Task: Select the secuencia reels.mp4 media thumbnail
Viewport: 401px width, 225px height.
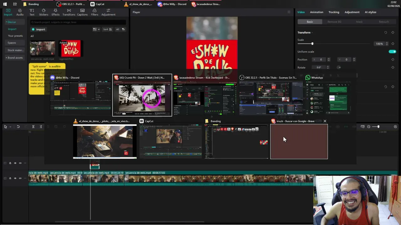Action: (x=42, y=48)
